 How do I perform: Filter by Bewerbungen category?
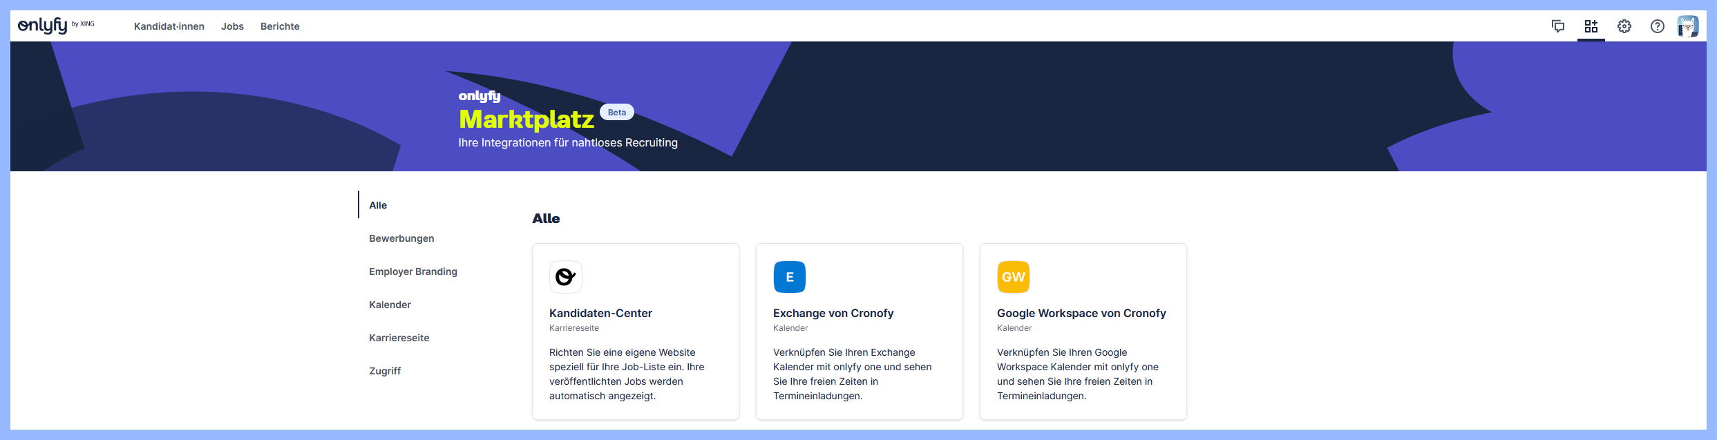[401, 238]
